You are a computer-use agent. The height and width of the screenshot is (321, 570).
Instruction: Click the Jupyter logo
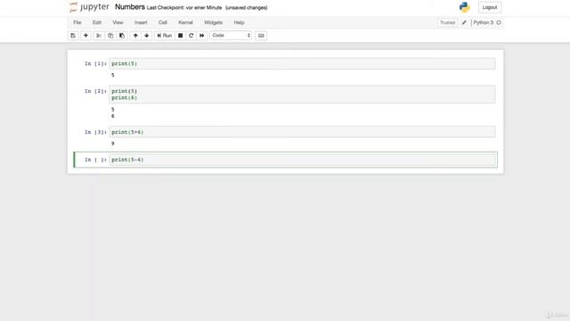[89, 7]
